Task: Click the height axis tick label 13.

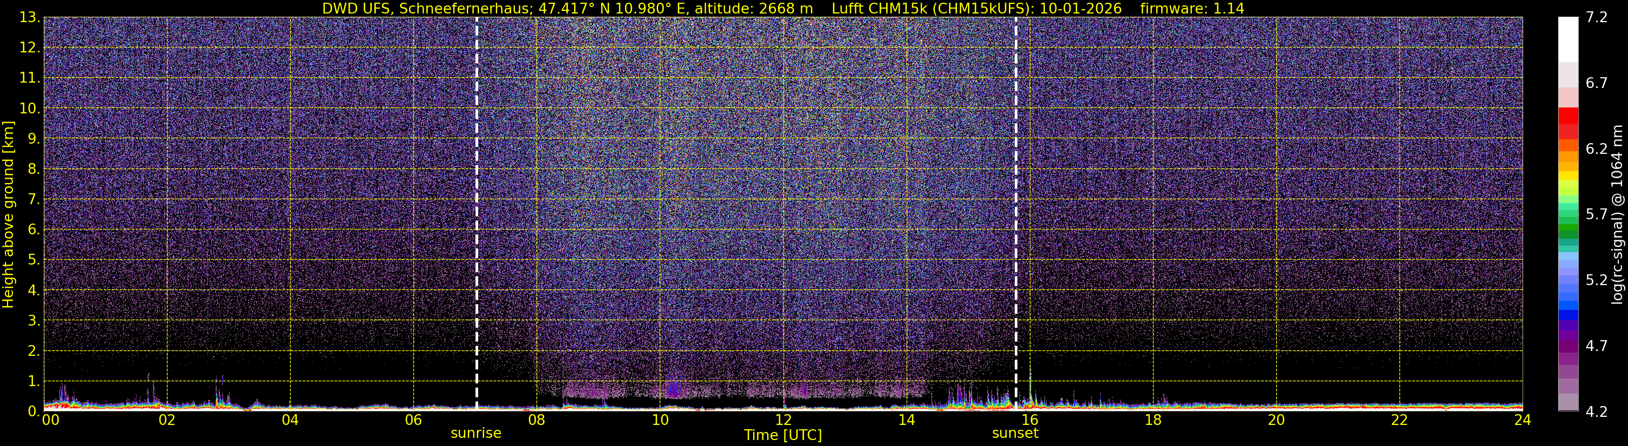Action: coord(30,18)
